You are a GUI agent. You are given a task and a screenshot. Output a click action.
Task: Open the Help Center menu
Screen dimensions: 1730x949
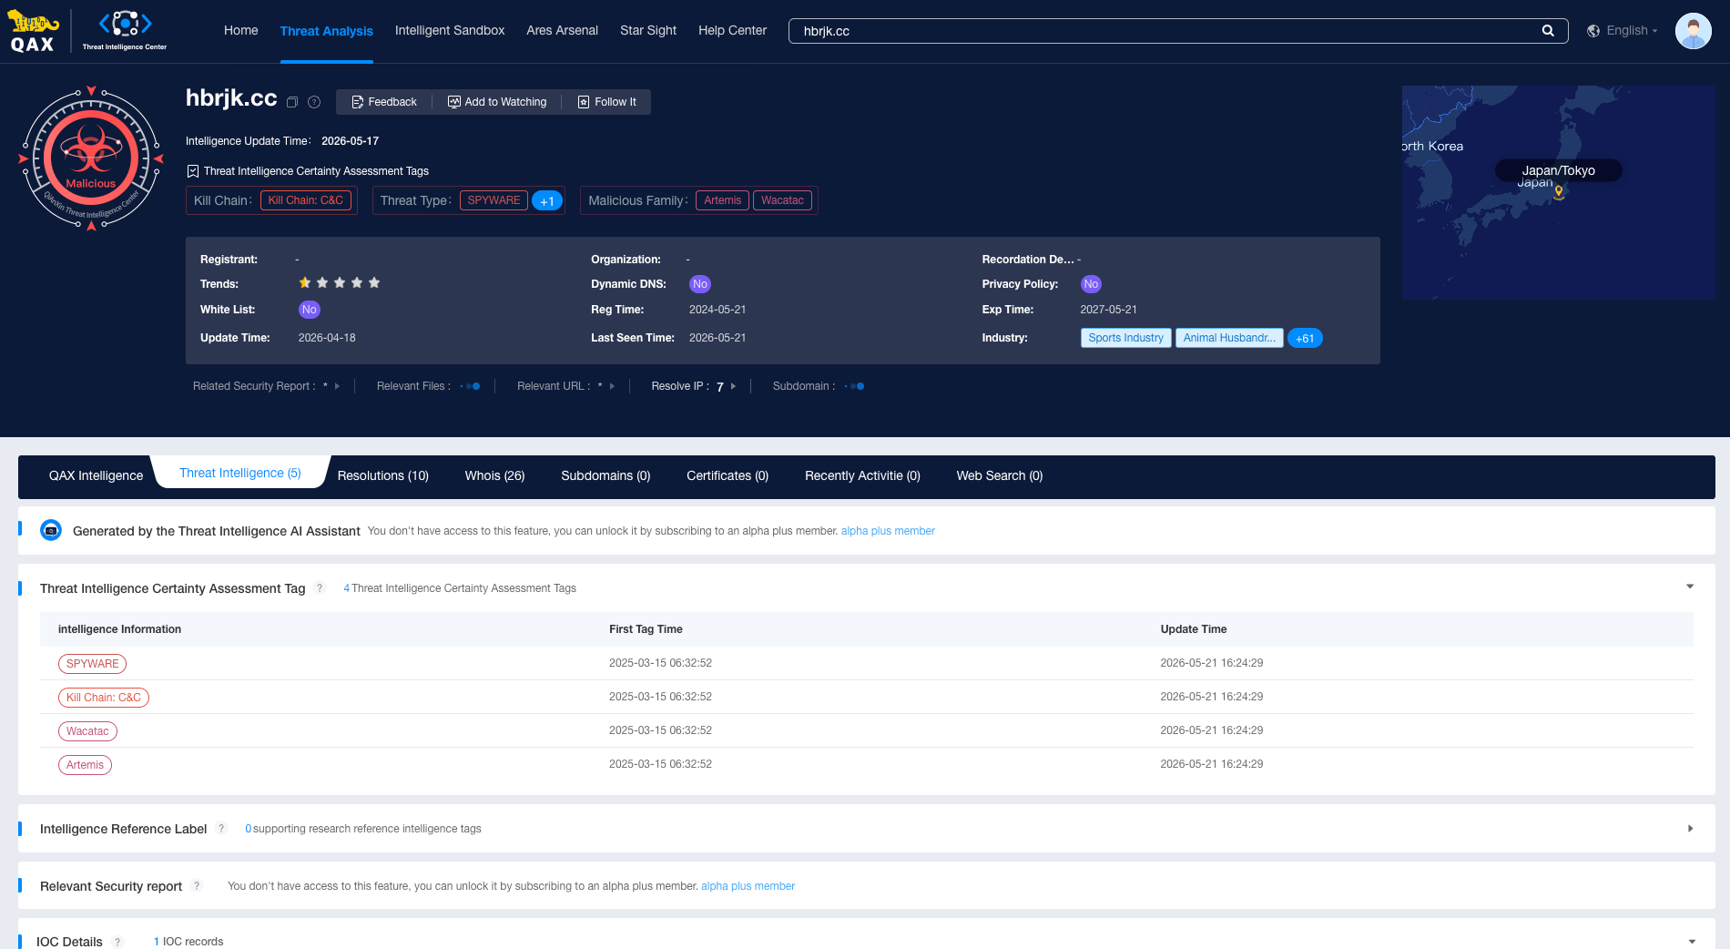coord(733,30)
